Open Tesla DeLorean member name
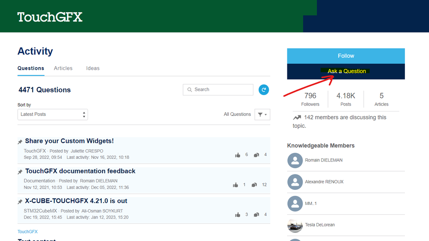Screen dimensions: 429x241 click(x=320, y=225)
